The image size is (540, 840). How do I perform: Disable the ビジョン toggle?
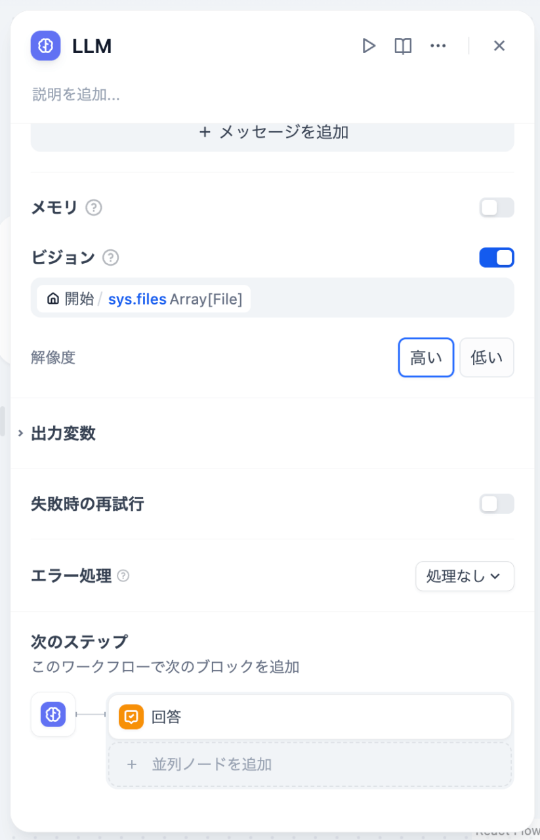497,258
